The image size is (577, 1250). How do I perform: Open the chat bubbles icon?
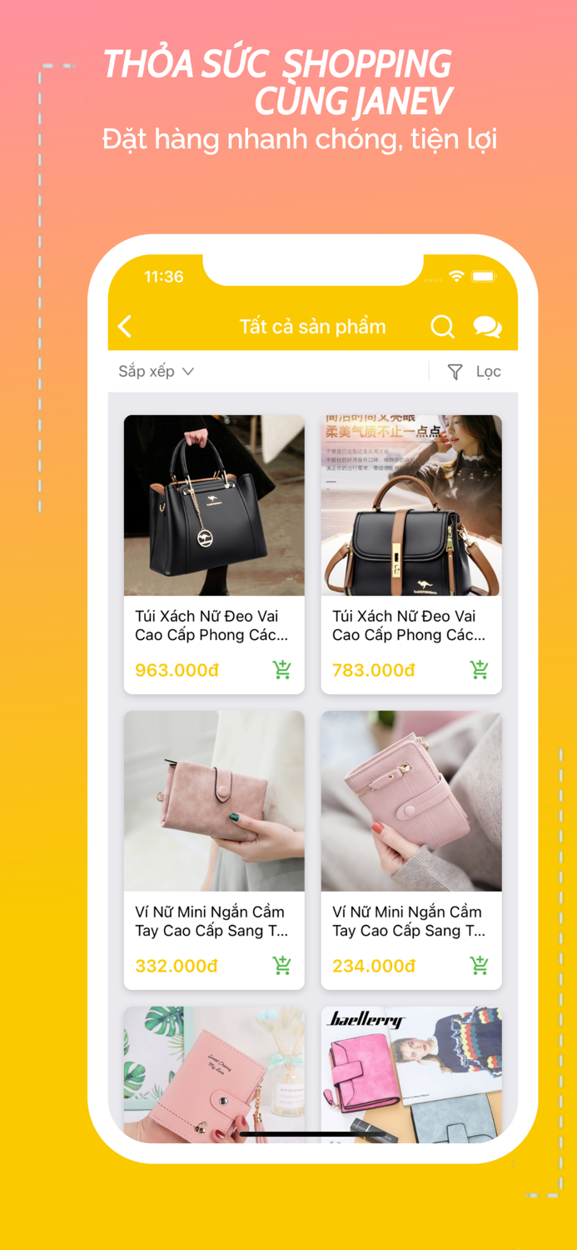point(488,327)
